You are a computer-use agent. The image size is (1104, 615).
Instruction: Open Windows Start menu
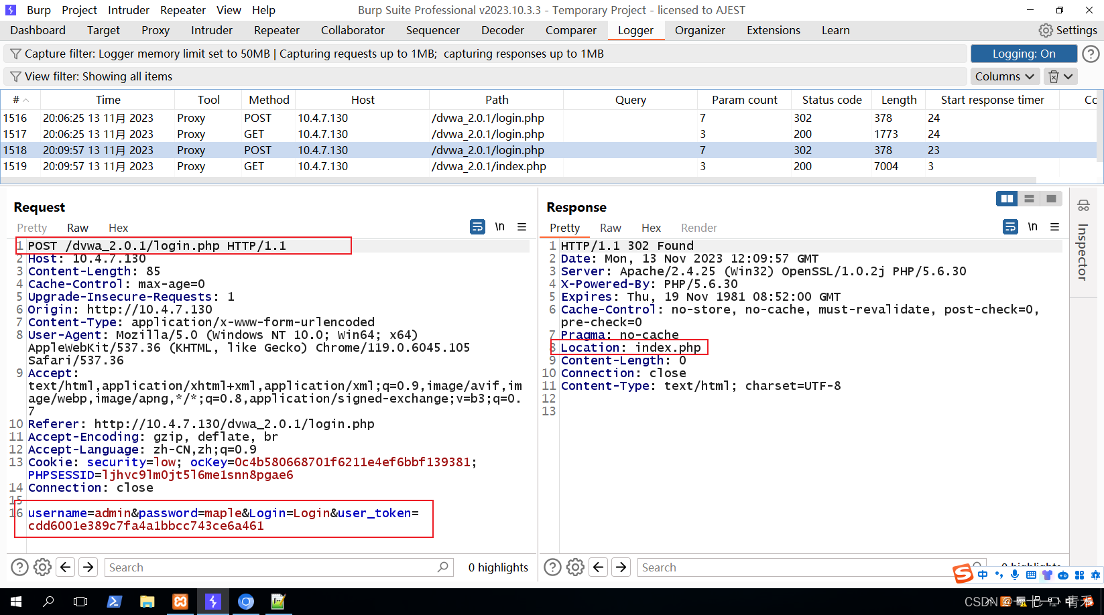(16, 602)
